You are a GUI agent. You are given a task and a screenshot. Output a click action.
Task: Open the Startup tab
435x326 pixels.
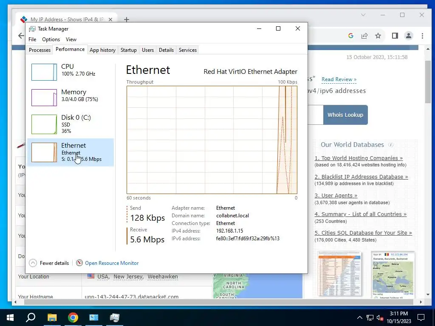tap(128, 50)
